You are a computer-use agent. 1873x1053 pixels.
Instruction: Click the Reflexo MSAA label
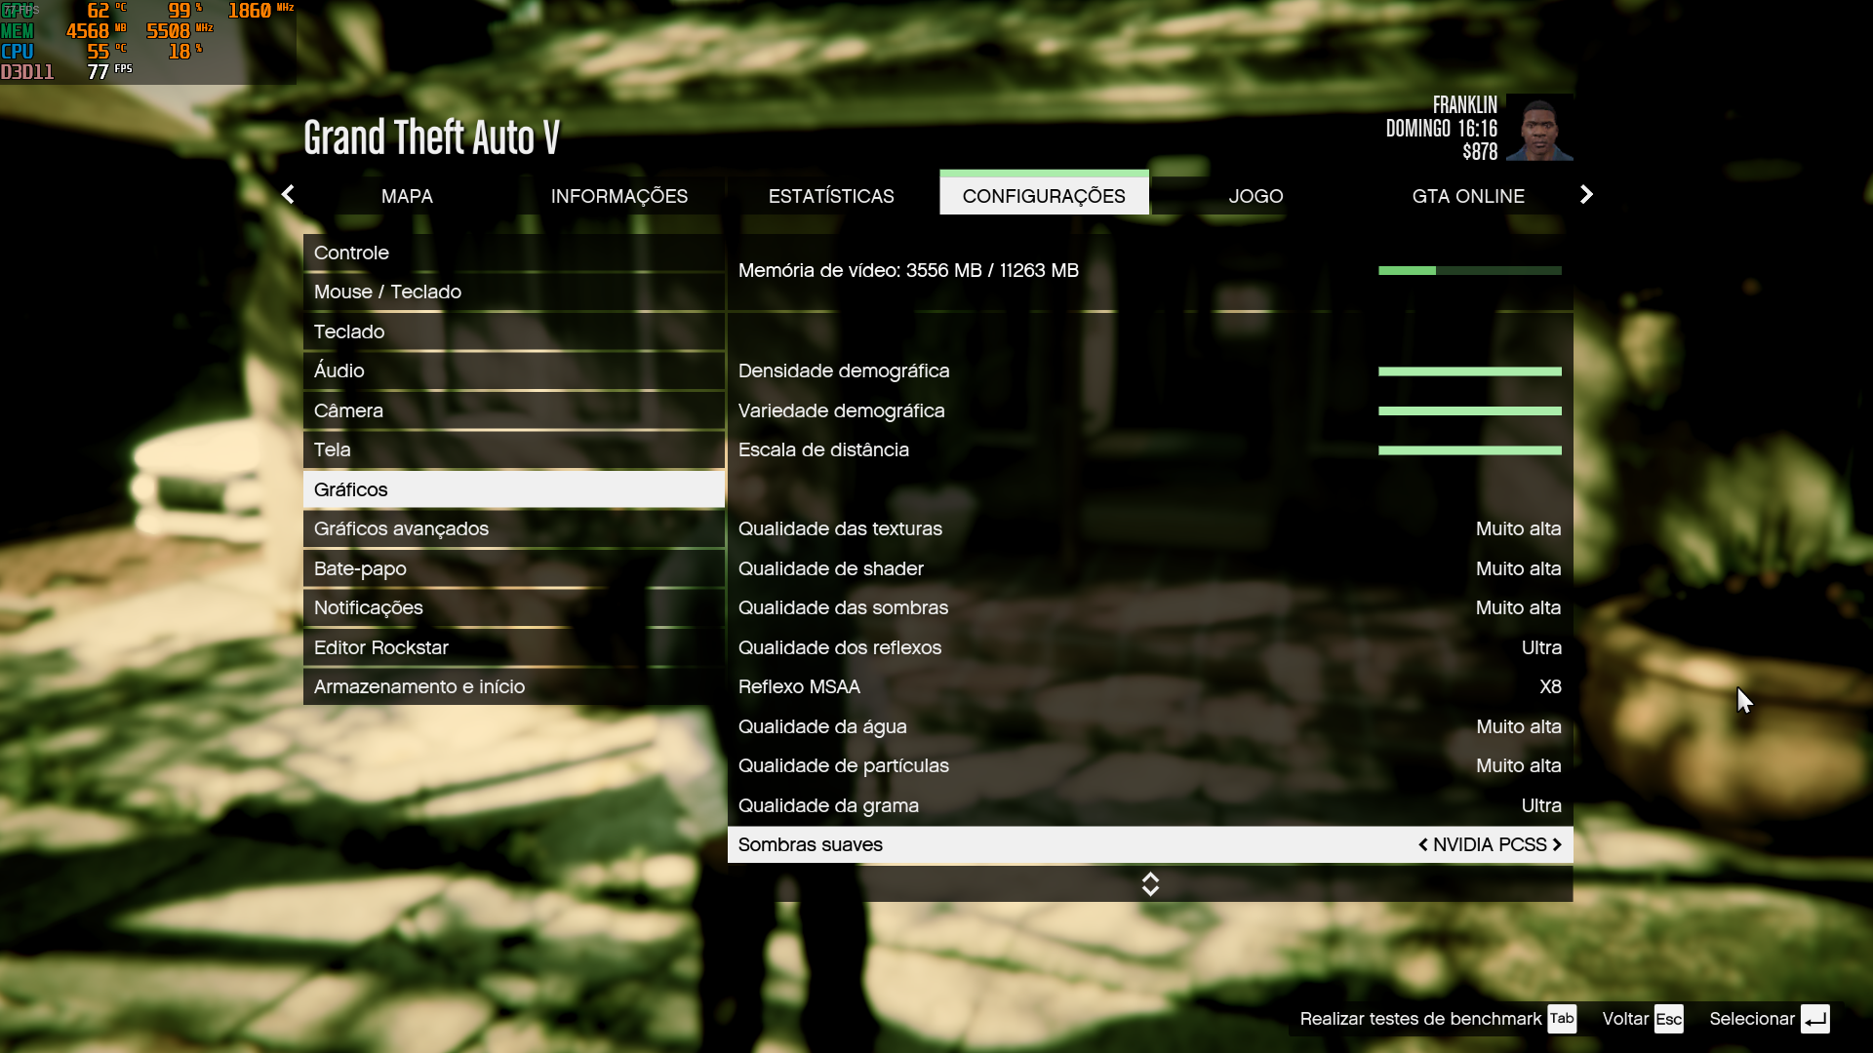pyautogui.click(x=799, y=686)
